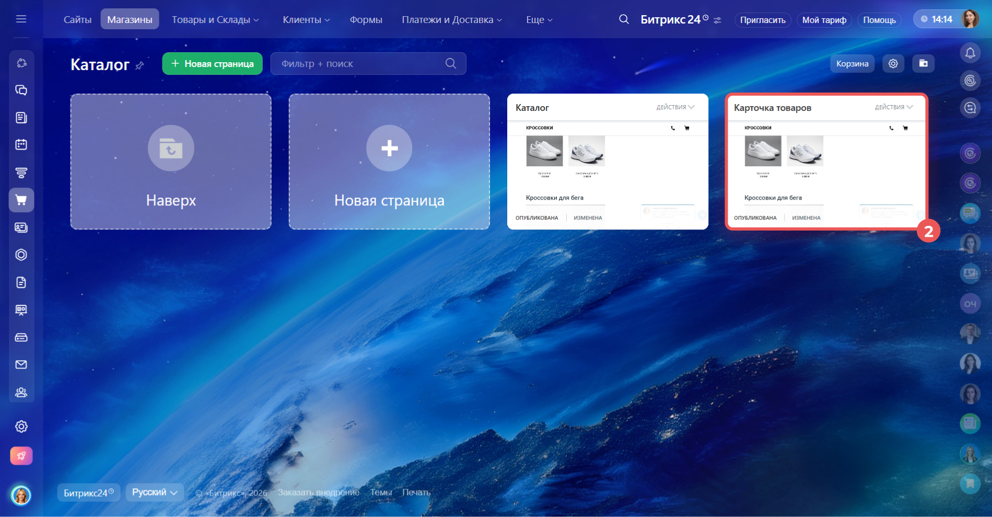Open catalog settings gear icon

[893, 63]
